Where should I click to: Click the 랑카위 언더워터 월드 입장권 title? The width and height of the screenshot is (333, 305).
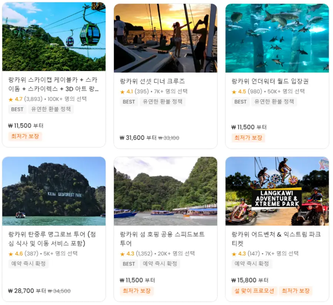[x=270, y=81]
